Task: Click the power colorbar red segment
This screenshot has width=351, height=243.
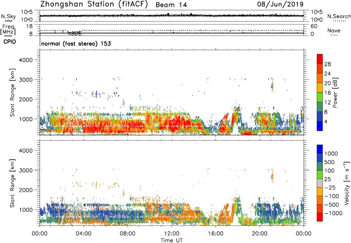Action: 320,59
